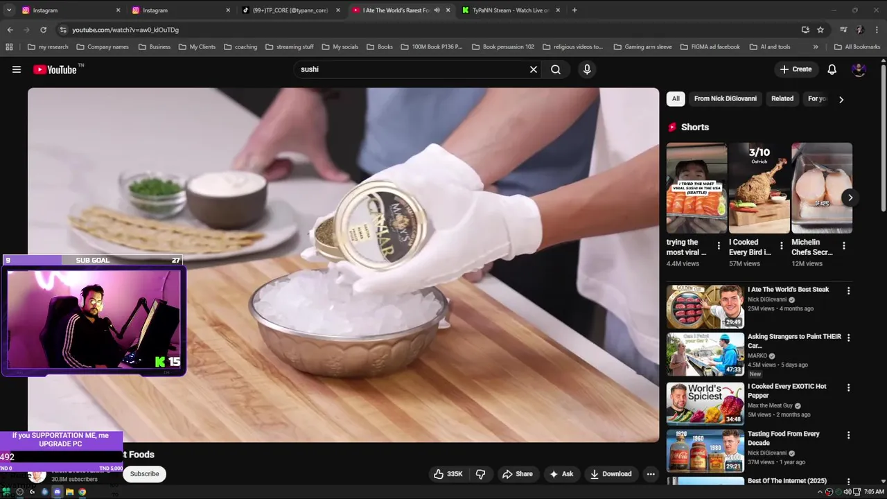Open the Create menu
887x499 pixels.
tap(796, 69)
